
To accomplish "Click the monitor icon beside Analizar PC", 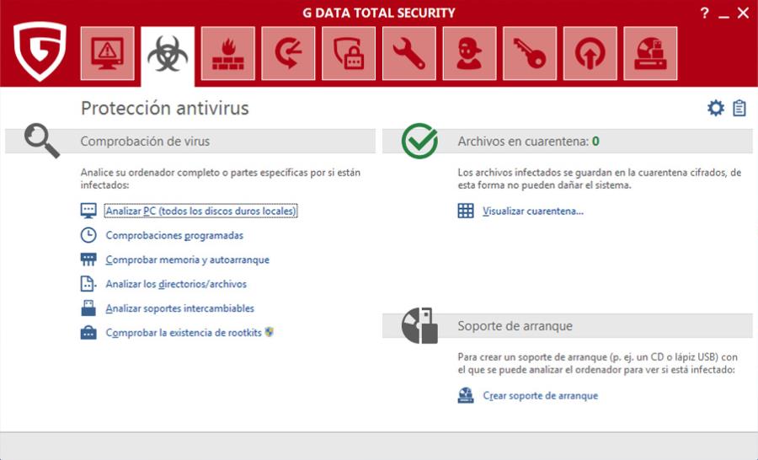I will coord(88,211).
